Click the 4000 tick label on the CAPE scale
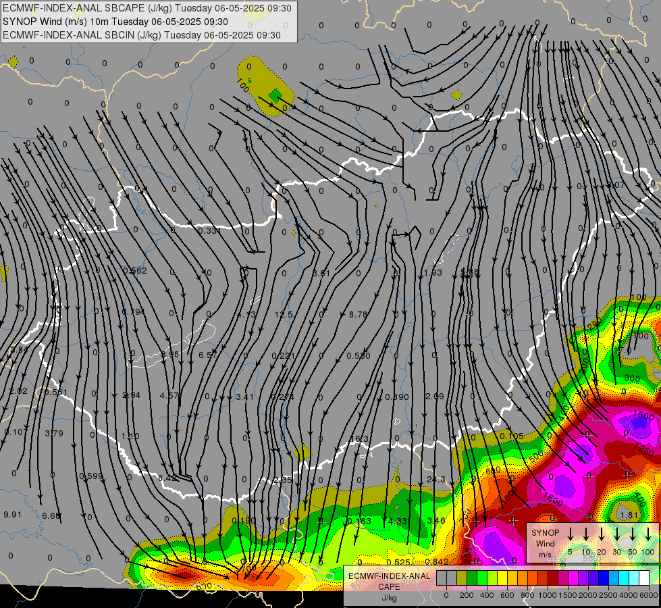This screenshot has height=608, width=661. (629, 595)
